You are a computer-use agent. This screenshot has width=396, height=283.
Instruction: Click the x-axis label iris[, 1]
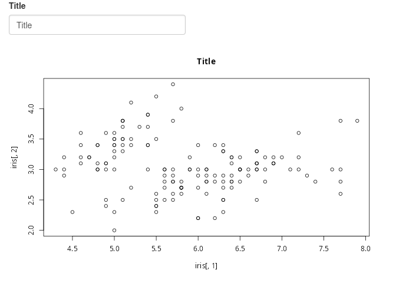coord(206,266)
